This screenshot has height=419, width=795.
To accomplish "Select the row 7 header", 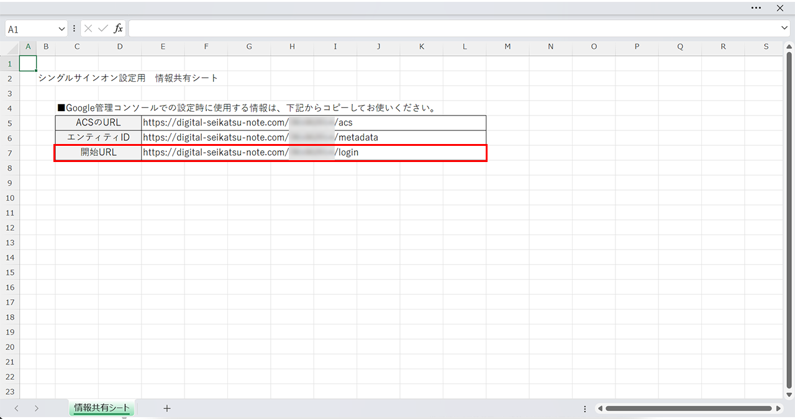I will [10, 153].
